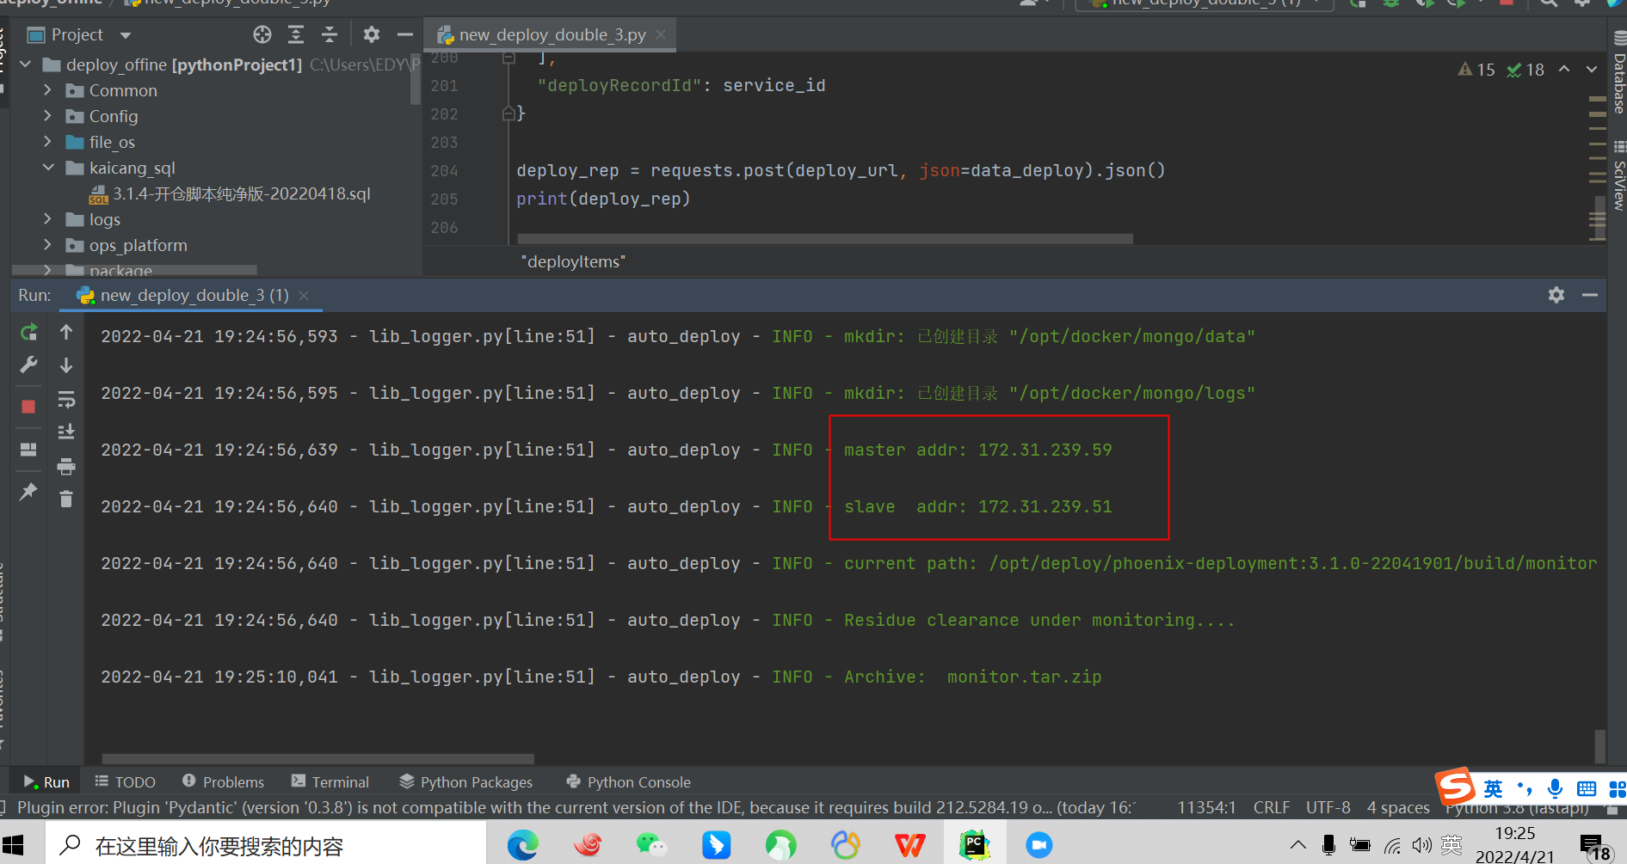The image size is (1627, 864).
Task: Click the deployItems breadcrumb
Action: point(573,261)
